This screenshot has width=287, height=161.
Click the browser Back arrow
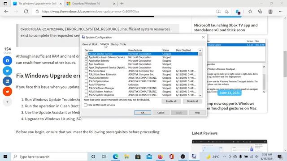(6, 11)
